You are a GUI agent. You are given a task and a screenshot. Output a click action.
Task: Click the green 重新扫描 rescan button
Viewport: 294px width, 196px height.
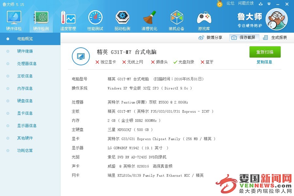[265, 52]
